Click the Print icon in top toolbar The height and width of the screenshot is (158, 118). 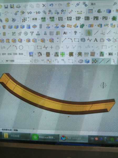click(x=18, y=6)
